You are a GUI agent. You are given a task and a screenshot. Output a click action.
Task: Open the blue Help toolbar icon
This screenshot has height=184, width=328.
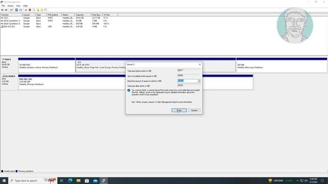[x=16, y=10]
